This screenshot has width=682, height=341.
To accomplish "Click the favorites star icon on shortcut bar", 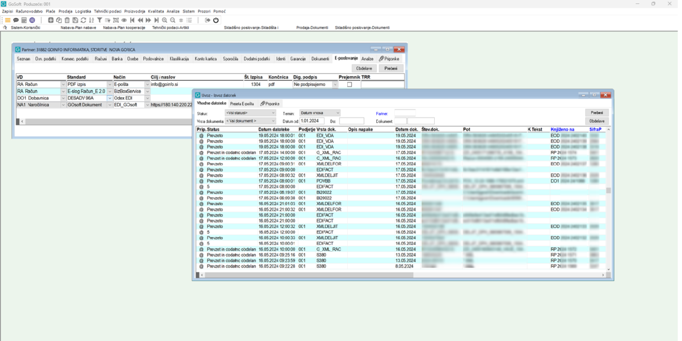I will 5,27.
